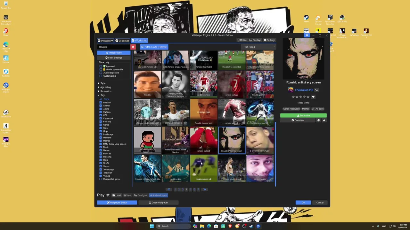This screenshot has width=410, height=230.
Task: Uncheck the Memes tag
Action: point(101,141)
